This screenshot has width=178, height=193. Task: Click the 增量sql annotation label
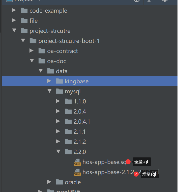[149, 174]
